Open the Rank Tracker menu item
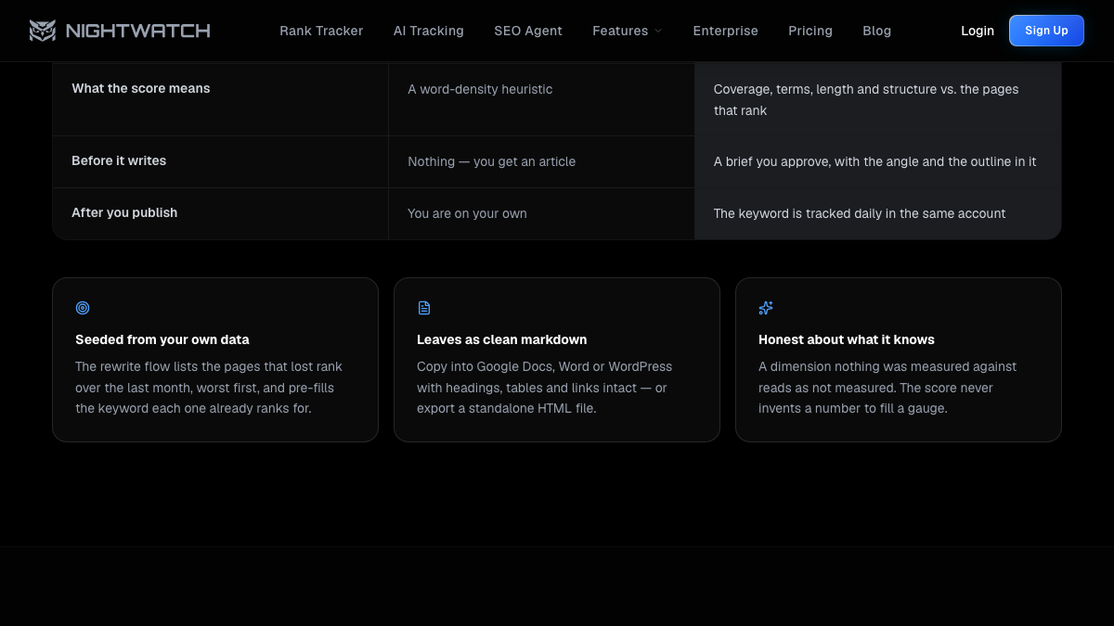 321,31
